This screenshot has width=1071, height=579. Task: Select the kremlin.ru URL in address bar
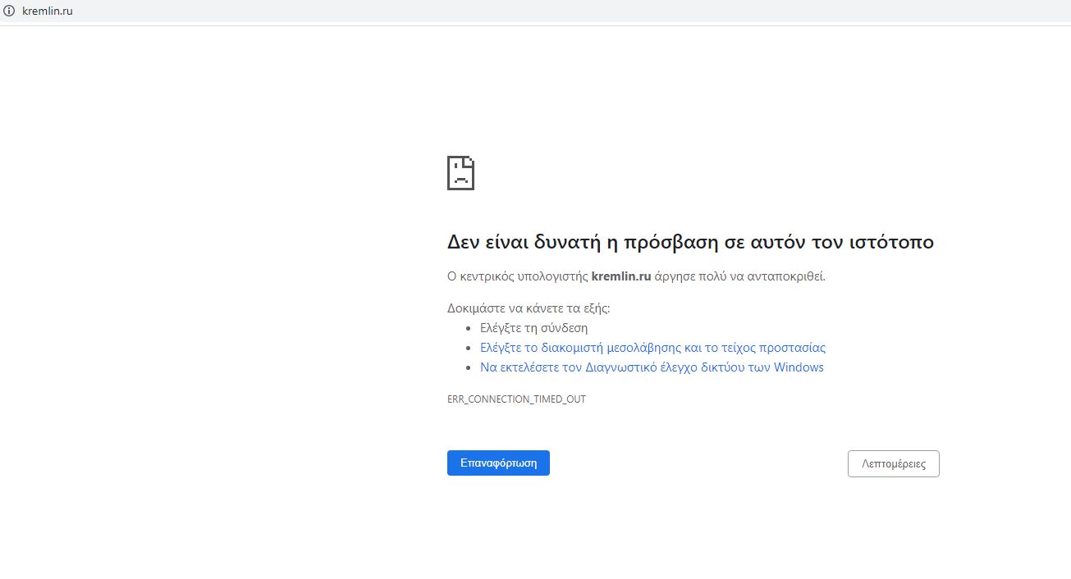[48, 11]
